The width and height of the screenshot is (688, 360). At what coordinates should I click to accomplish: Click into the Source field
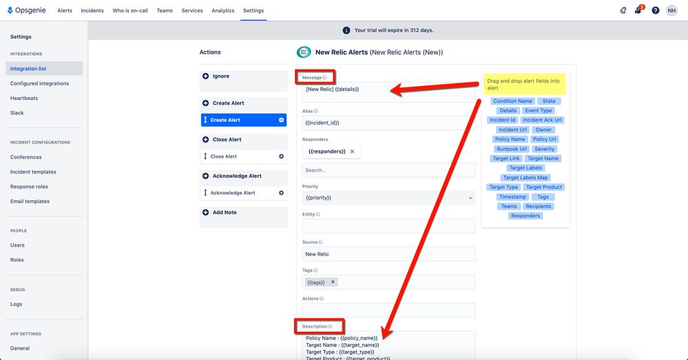(388, 254)
